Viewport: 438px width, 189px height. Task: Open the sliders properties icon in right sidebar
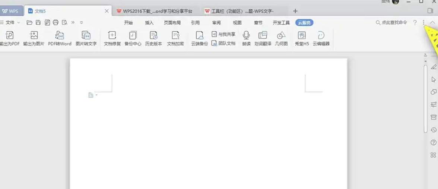[434, 104]
